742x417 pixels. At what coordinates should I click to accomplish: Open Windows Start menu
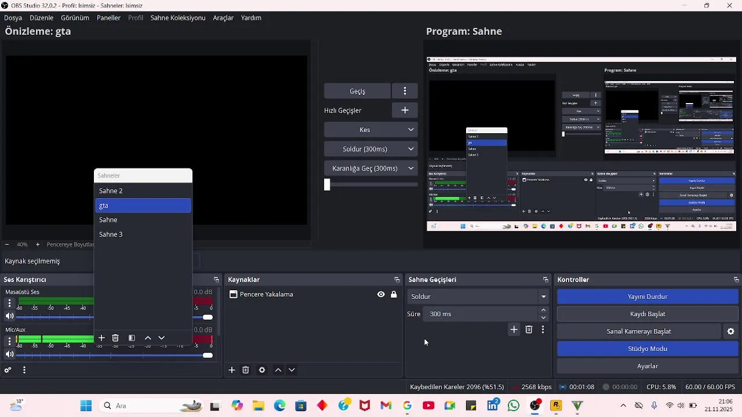[86, 405]
